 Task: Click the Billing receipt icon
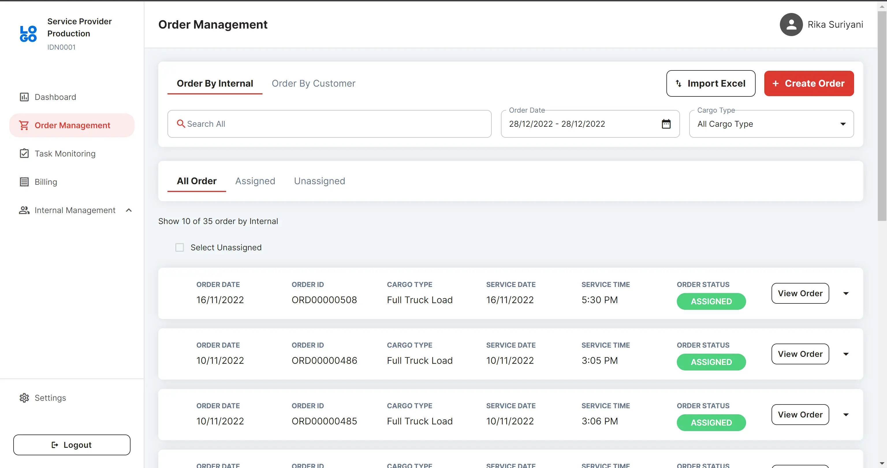(x=24, y=182)
